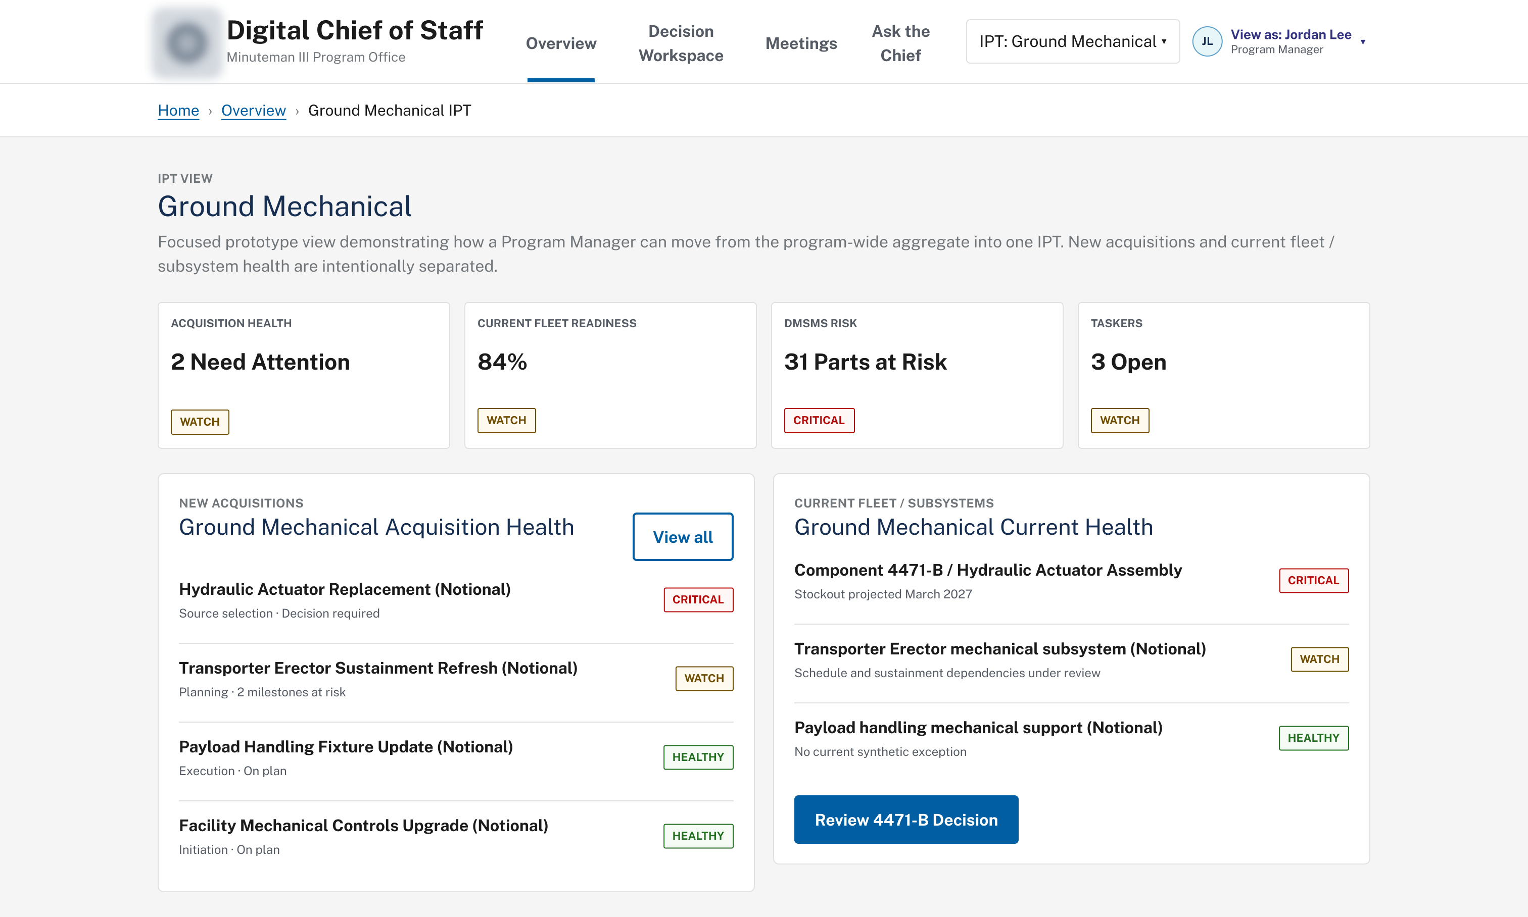
Task: Click HEALTHY badge for Facility Mechanical Controls Upgrade
Action: [x=698, y=835]
